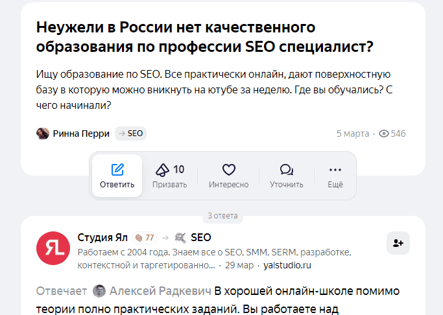Open the Студия Ял author name
This screenshot has width=443, height=315.
[102, 237]
